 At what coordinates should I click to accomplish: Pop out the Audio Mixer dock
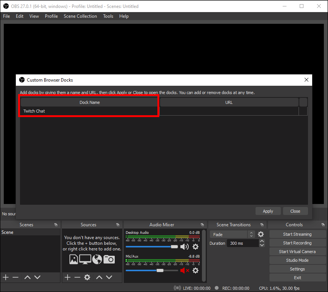tap(202, 225)
